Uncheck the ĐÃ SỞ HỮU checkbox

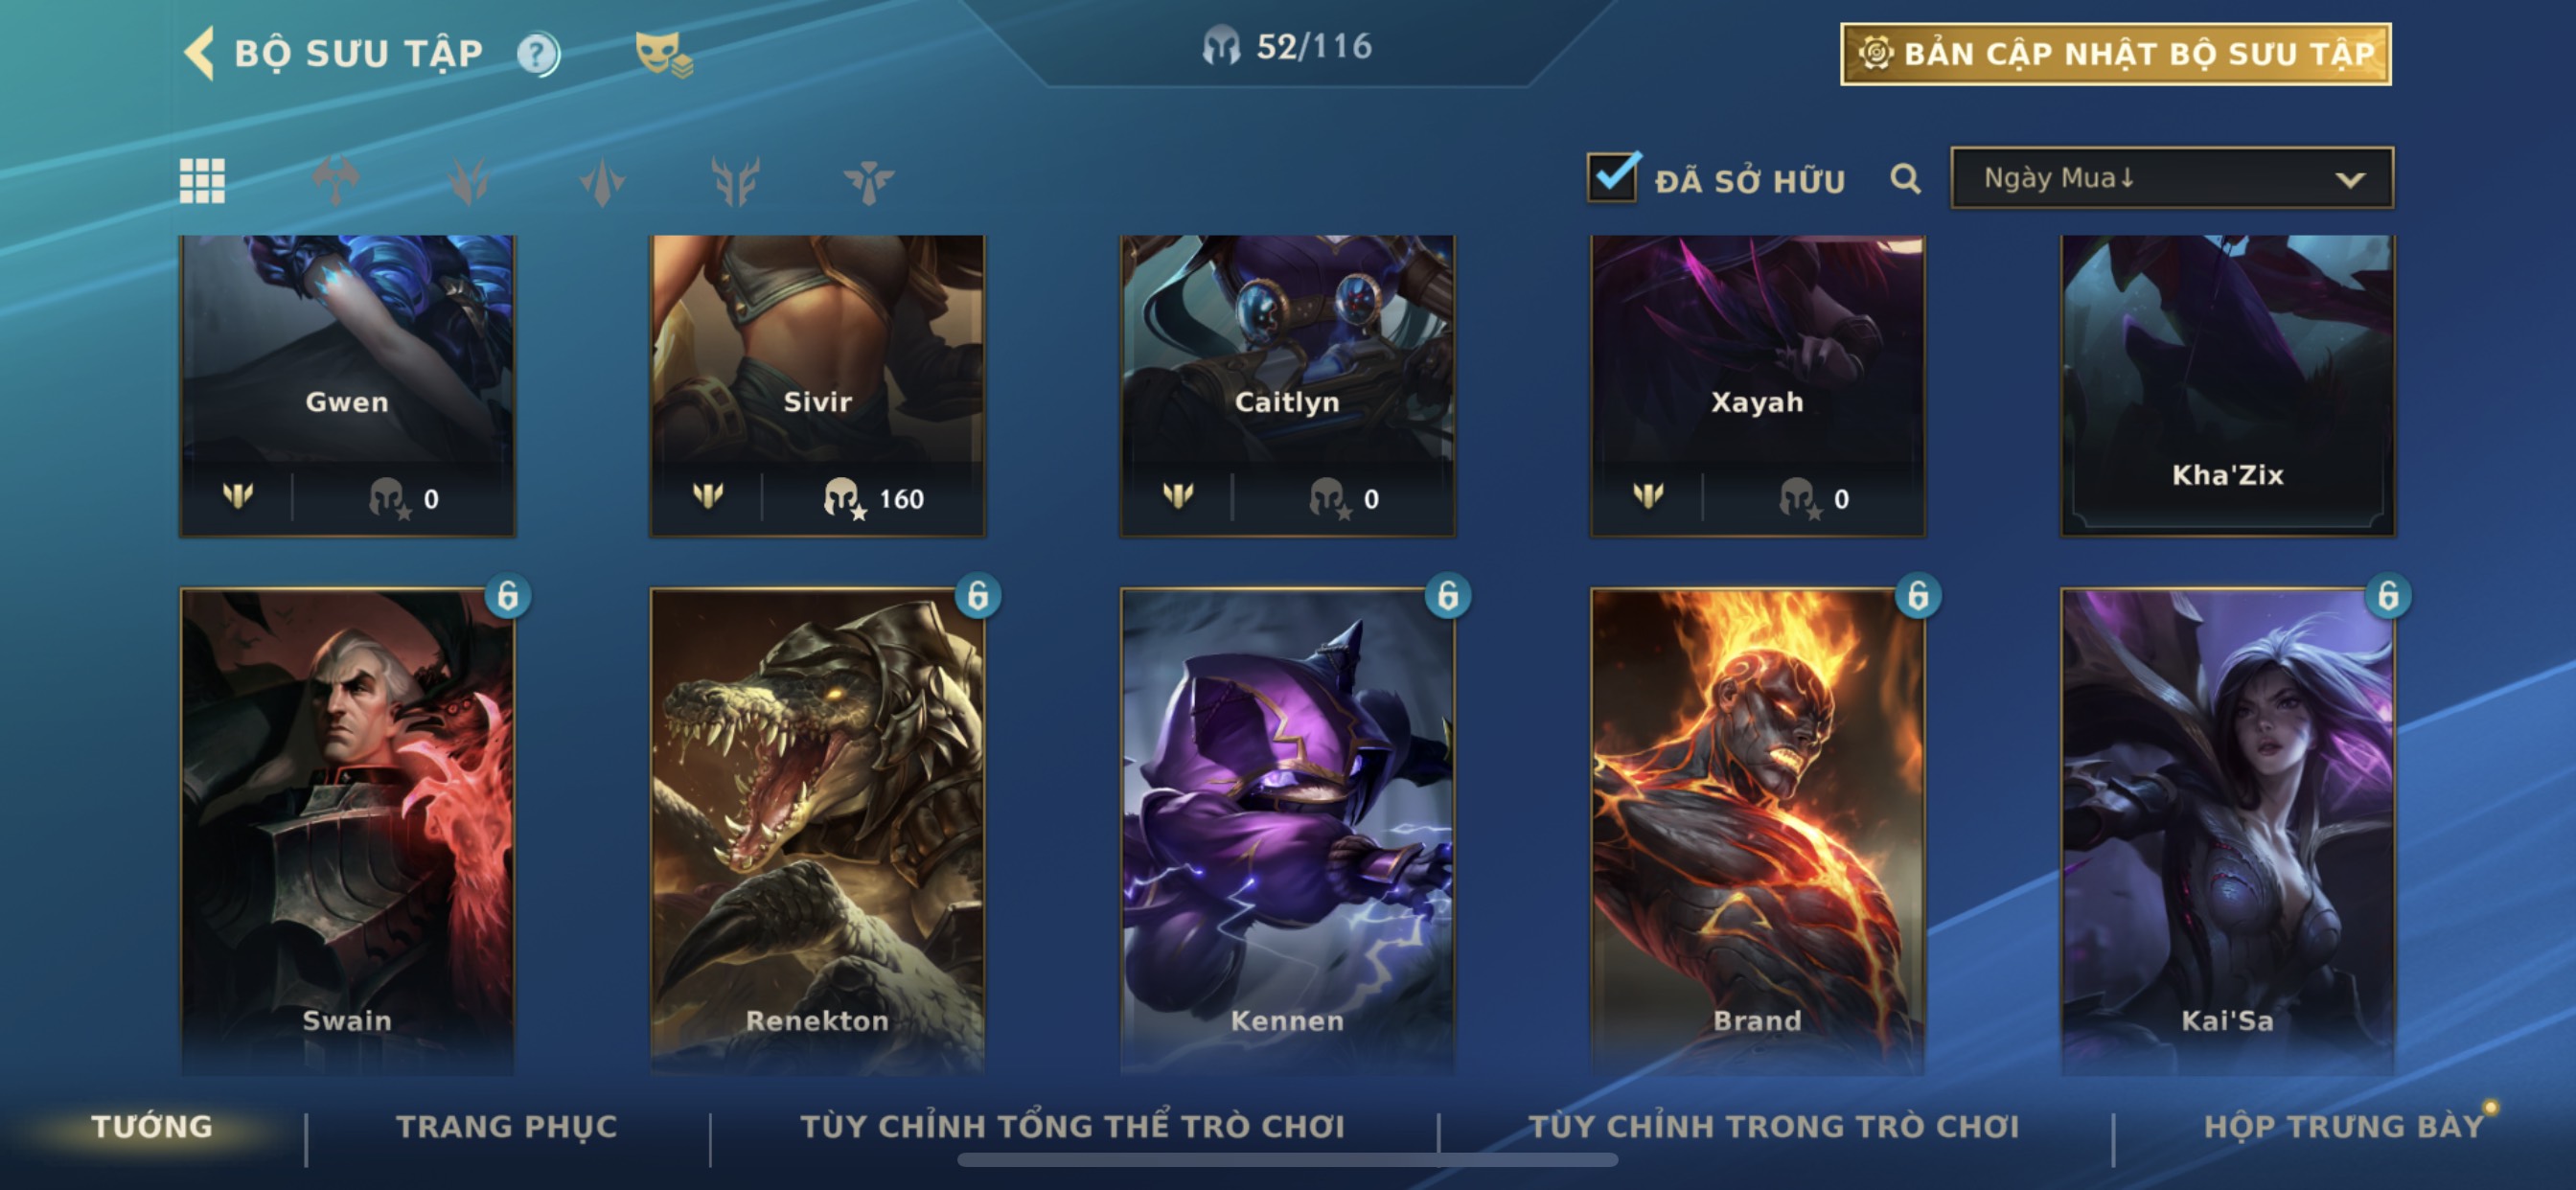[x=1613, y=177]
